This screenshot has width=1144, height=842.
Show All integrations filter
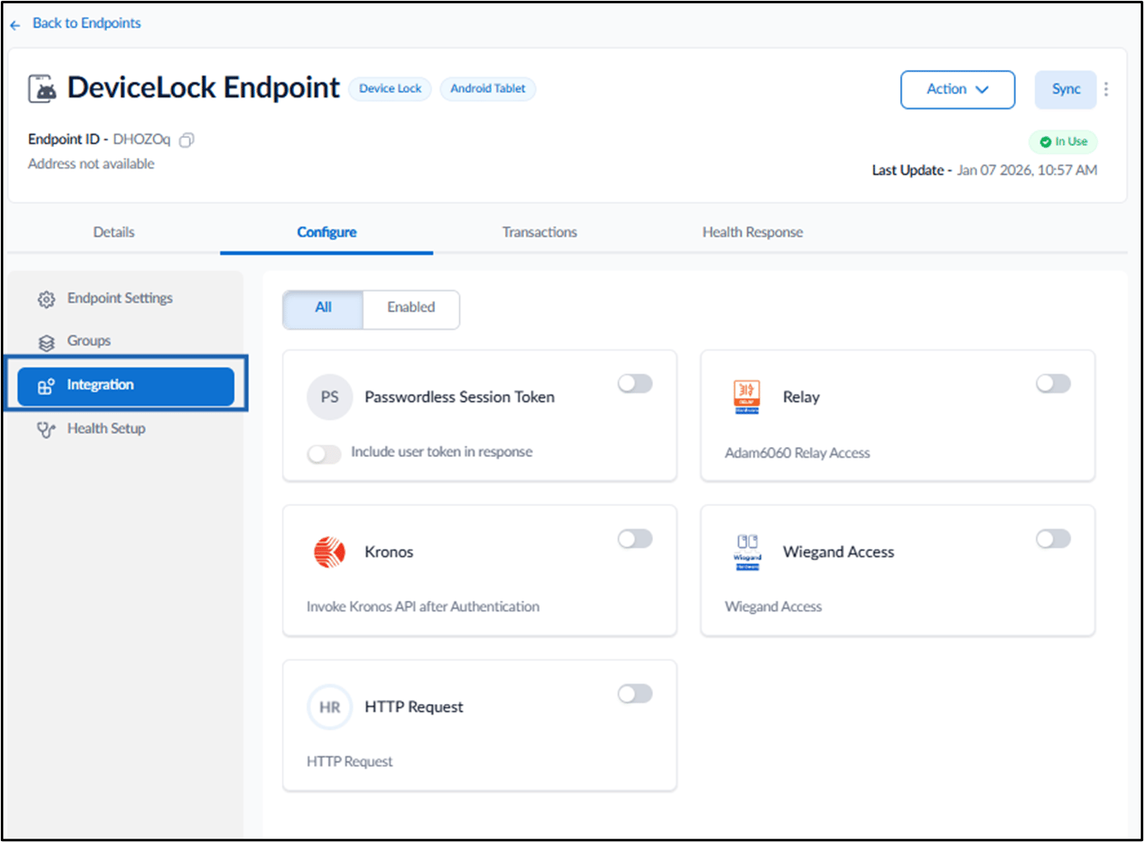pyautogui.click(x=323, y=307)
